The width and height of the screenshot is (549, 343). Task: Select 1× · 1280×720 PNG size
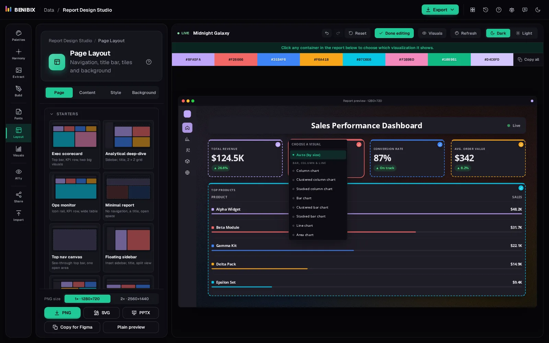[x=87, y=299]
